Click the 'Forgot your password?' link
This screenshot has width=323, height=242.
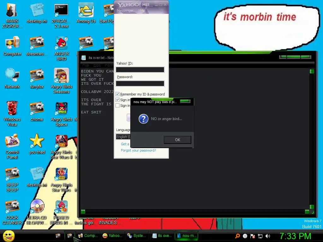(138, 150)
